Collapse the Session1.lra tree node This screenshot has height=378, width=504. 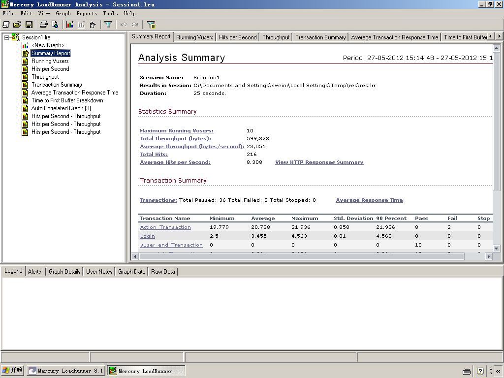(6, 37)
